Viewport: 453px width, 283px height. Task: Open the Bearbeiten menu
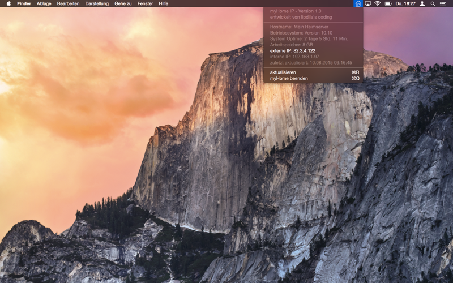tap(68, 3)
